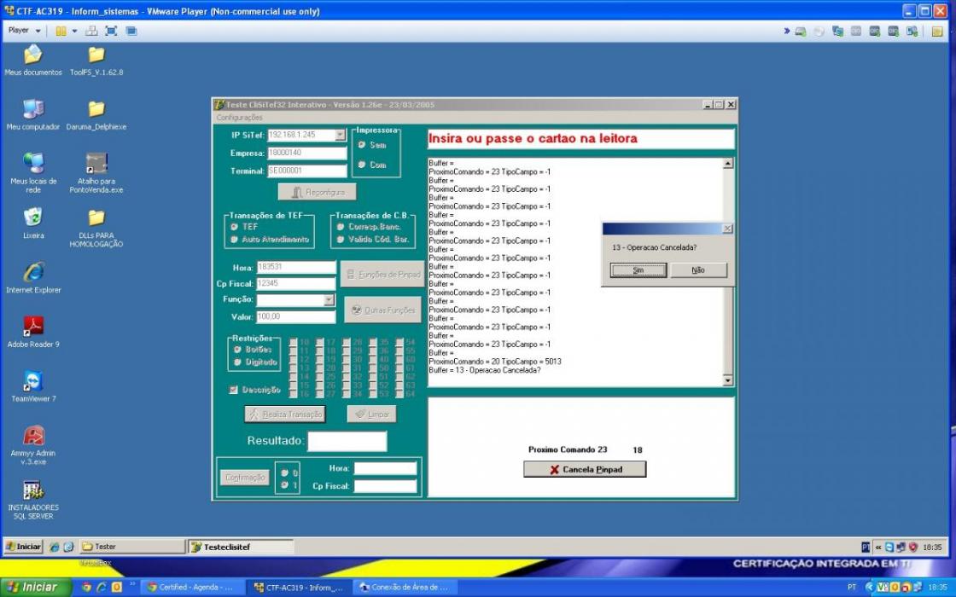Expand the IP SiTef dropdown
The image size is (956, 597).
click(x=341, y=135)
